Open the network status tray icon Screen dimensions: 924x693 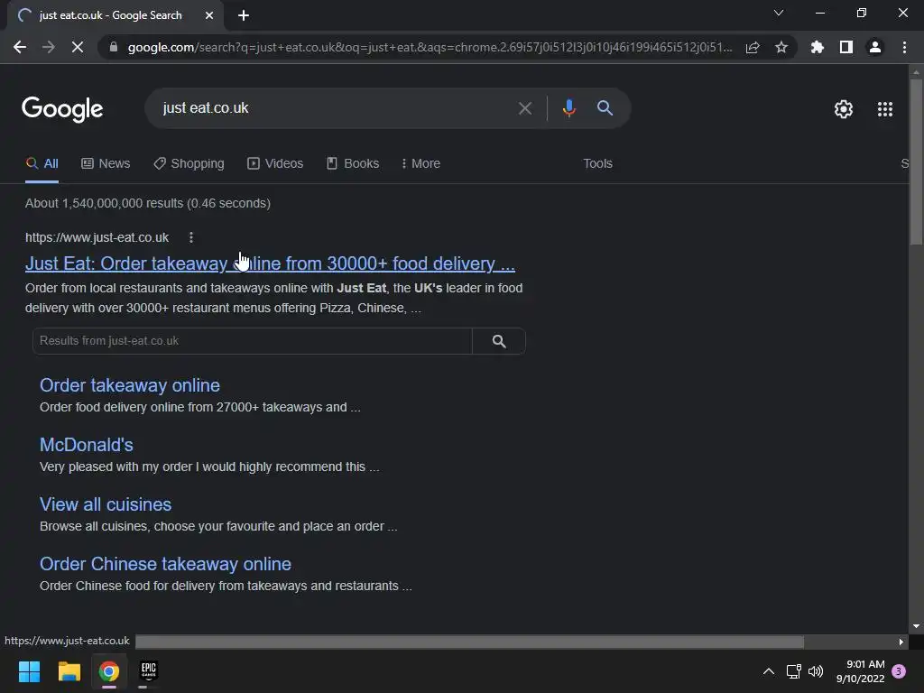(x=793, y=671)
